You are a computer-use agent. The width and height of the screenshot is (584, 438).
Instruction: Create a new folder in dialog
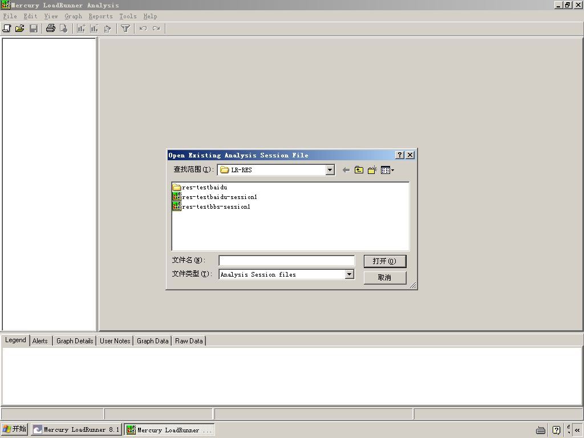(372, 170)
